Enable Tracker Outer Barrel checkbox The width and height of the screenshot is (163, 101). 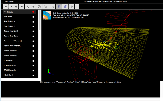click(x=33, y=36)
